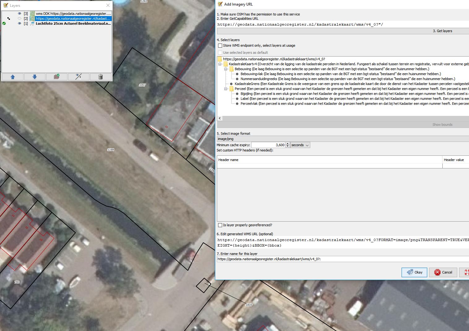Enable Store WMS endpoint only checkbox

click(220, 45)
